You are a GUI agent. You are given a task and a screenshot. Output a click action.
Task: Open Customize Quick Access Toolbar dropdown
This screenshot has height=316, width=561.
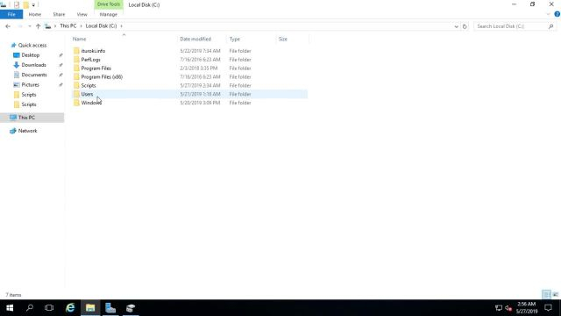[33, 5]
